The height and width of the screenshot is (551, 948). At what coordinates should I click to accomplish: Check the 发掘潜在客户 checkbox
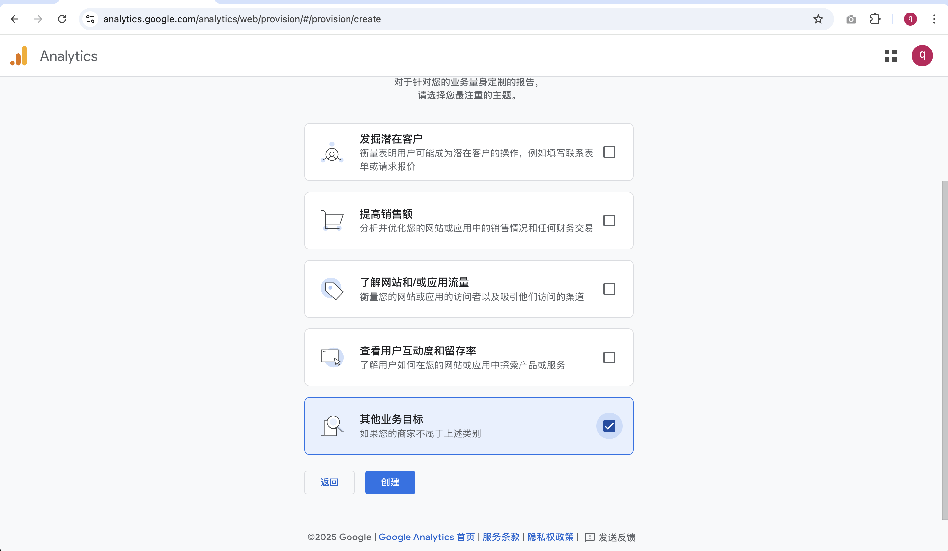609,152
